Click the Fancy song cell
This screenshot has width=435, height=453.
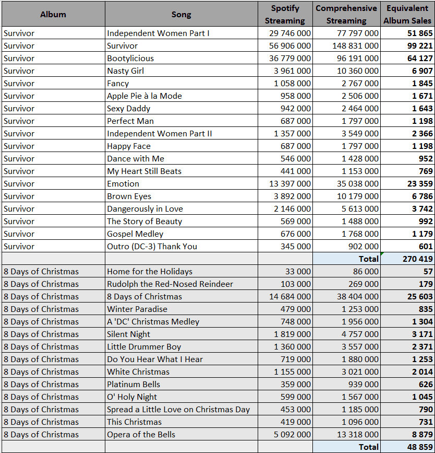(x=182, y=83)
